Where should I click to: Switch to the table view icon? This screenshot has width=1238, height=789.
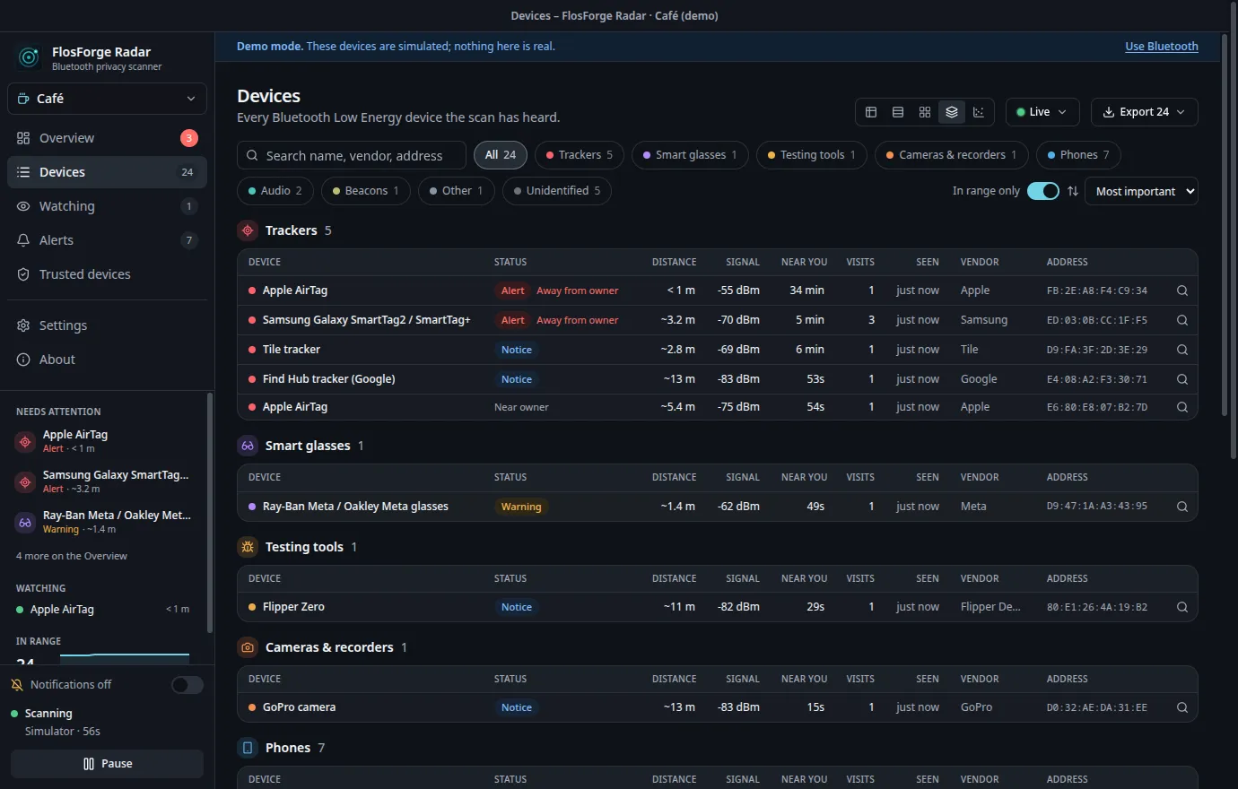[x=870, y=112]
